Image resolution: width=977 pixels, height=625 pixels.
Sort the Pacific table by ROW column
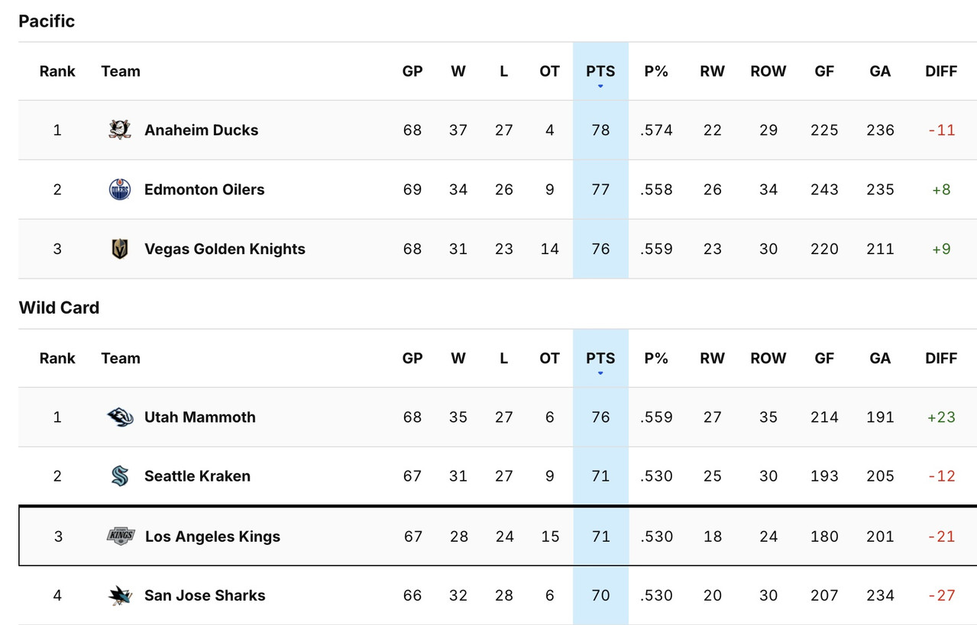coord(768,71)
